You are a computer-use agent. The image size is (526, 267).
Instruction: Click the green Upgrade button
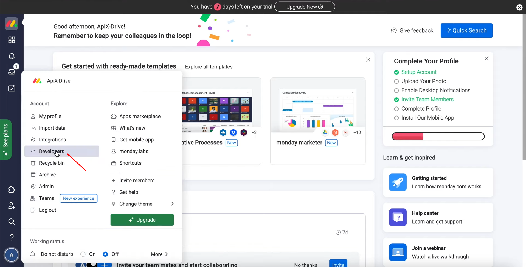coord(142,220)
